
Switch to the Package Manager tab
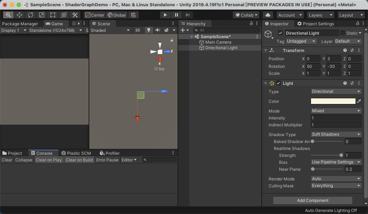[x=20, y=24]
